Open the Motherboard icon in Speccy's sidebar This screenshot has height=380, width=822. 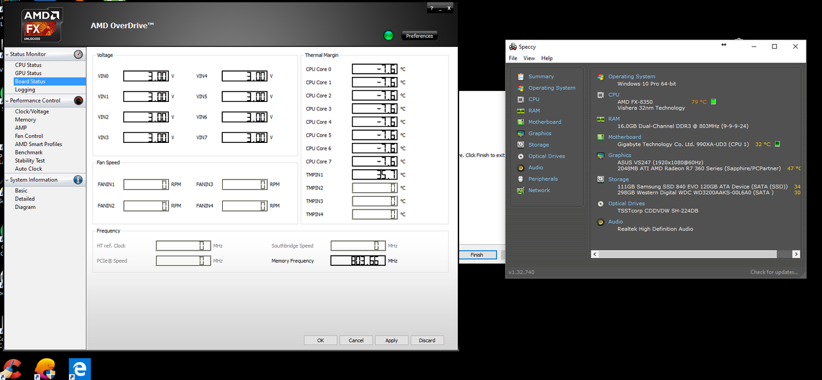521,122
